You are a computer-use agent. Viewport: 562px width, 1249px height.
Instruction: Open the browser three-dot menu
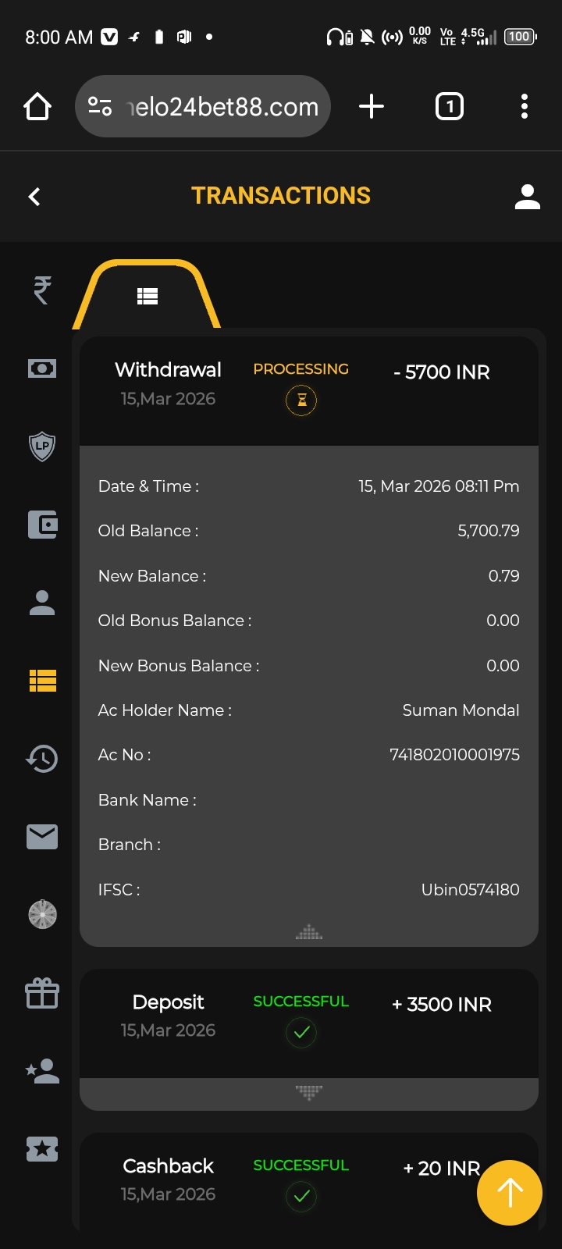(x=524, y=106)
